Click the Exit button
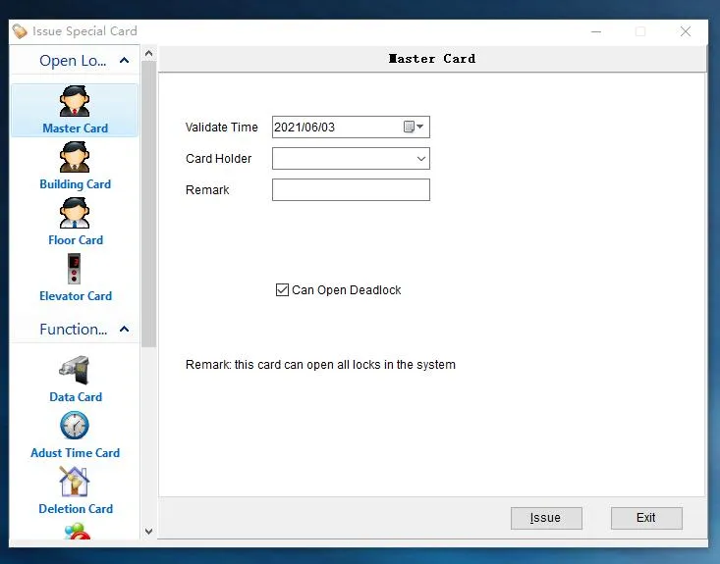 pos(645,518)
